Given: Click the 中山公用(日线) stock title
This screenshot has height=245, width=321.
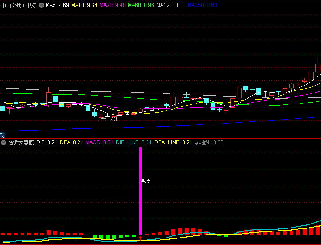Looking at the screenshot, I should 19,5.
